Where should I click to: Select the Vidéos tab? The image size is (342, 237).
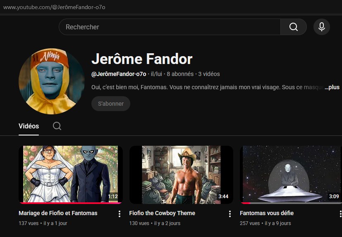click(29, 126)
